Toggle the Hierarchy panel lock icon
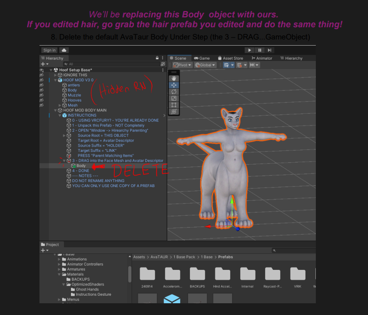This screenshot has height=315, width=368. (157, 58)
